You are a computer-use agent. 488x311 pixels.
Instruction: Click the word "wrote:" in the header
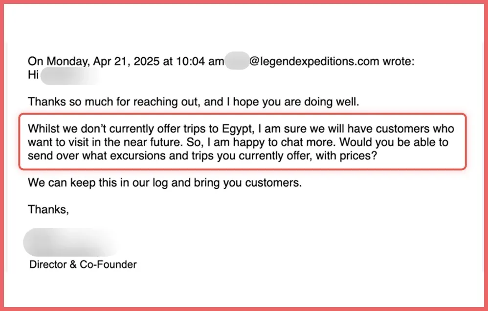point(399,61)
